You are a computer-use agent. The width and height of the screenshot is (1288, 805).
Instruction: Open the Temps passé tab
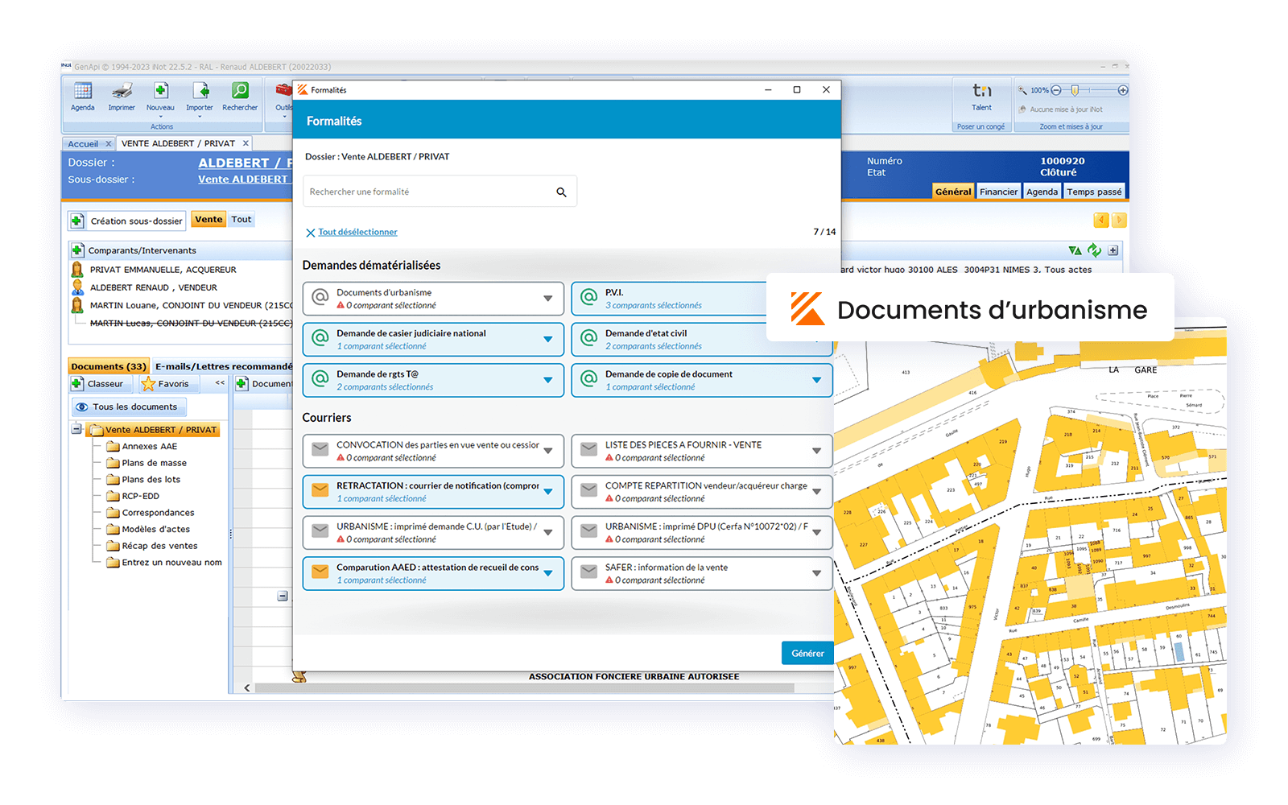[1094, 192]
